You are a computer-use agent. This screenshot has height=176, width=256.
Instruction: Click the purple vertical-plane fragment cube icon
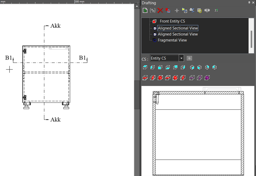pos(200,78)
